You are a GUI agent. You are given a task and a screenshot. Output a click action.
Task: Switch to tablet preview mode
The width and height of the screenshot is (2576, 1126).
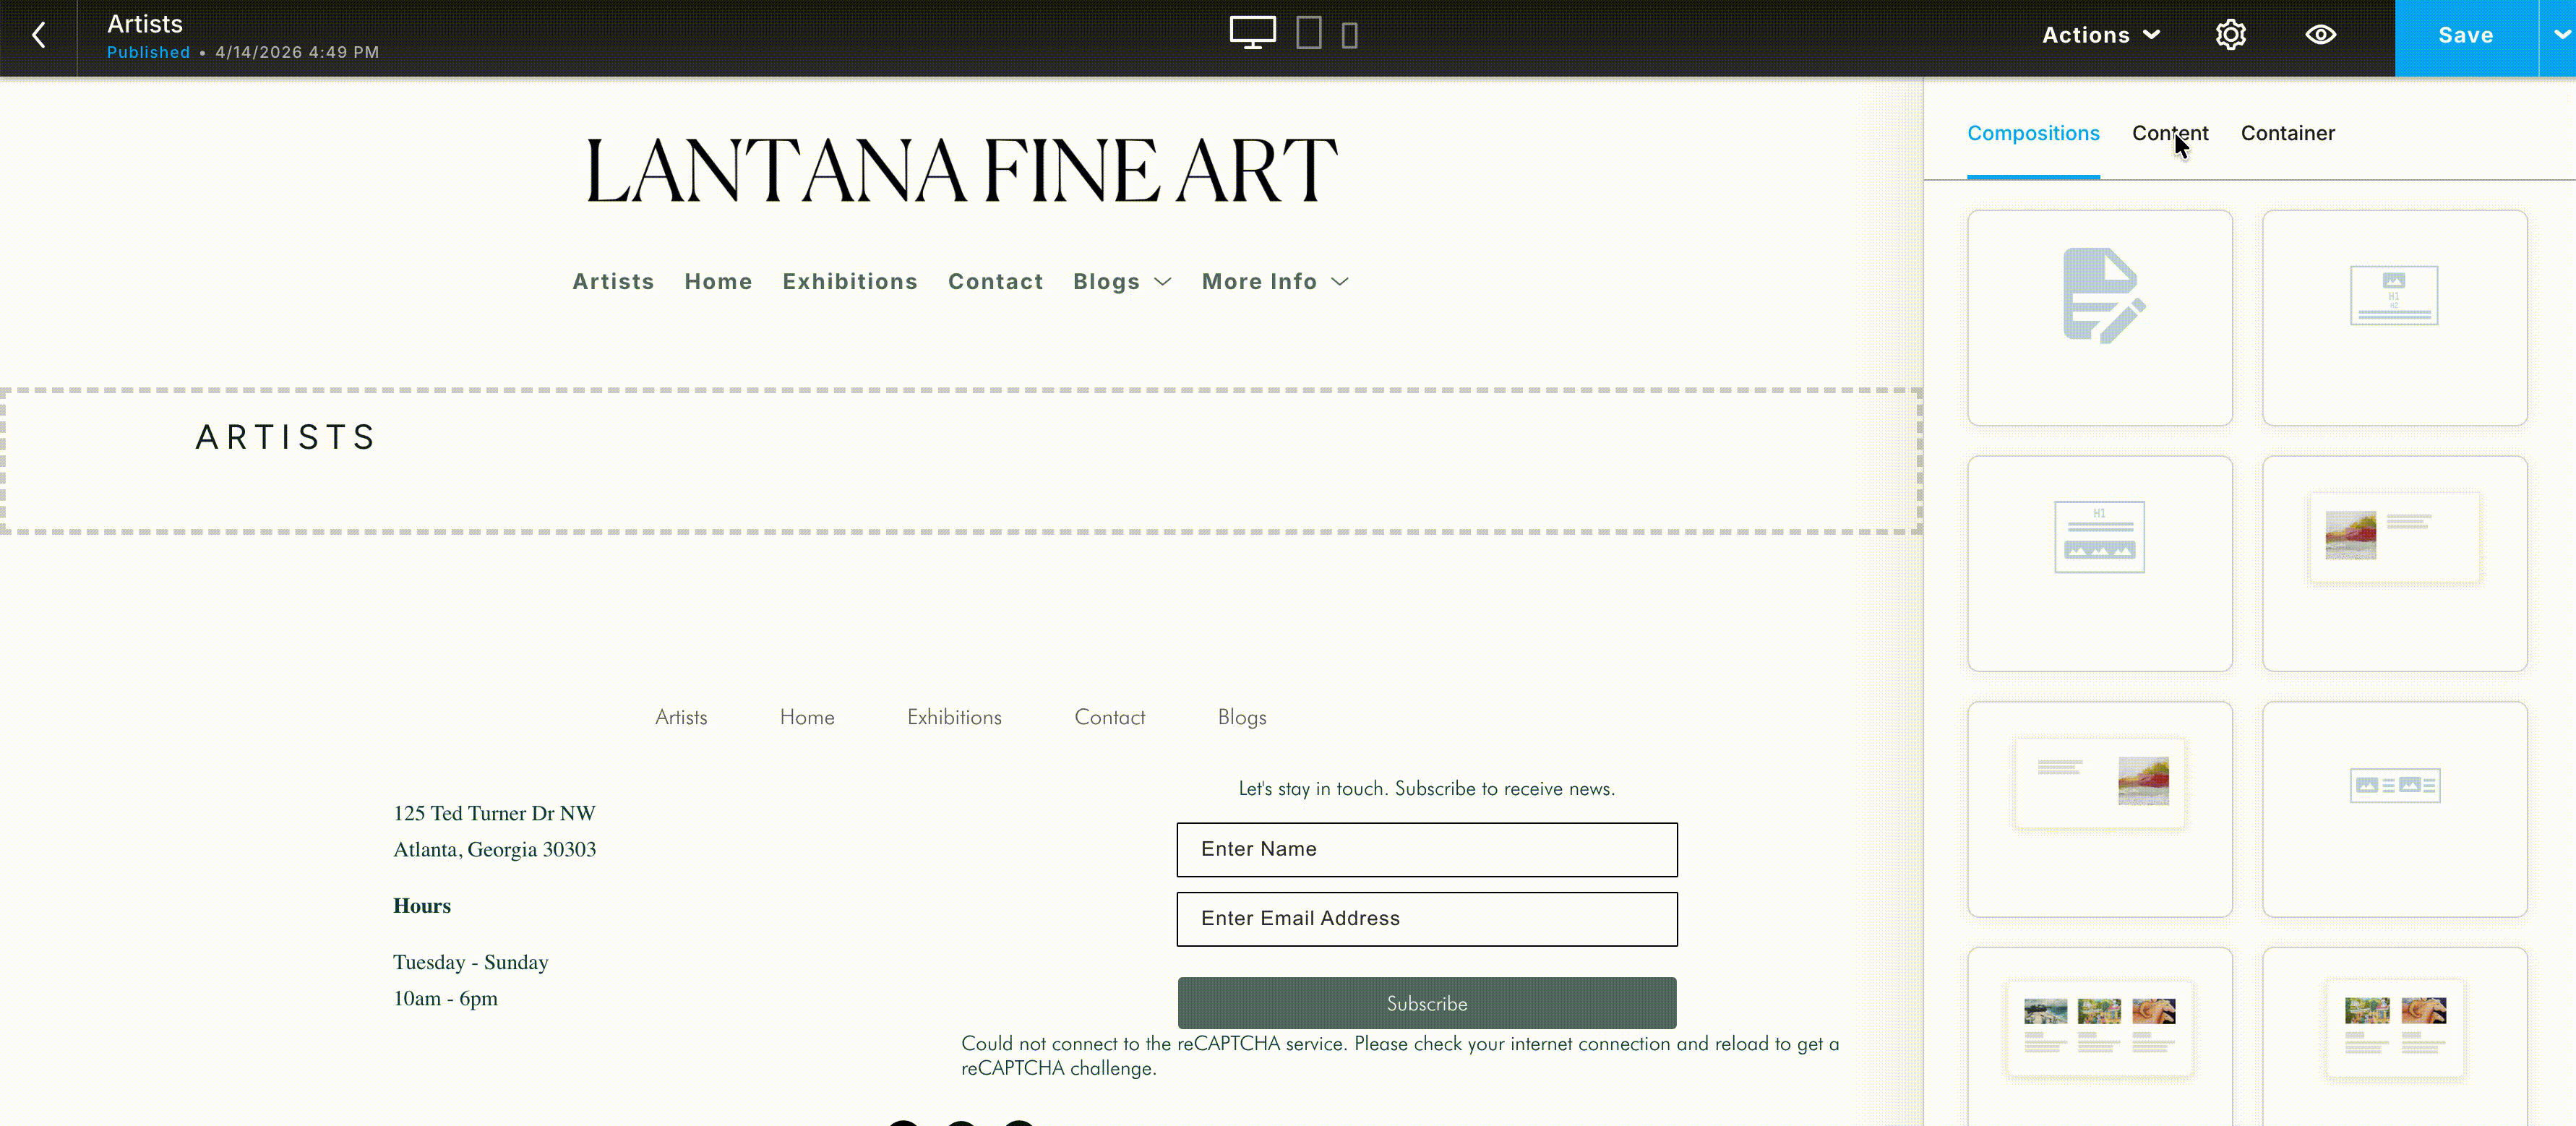click(1308, 33)
